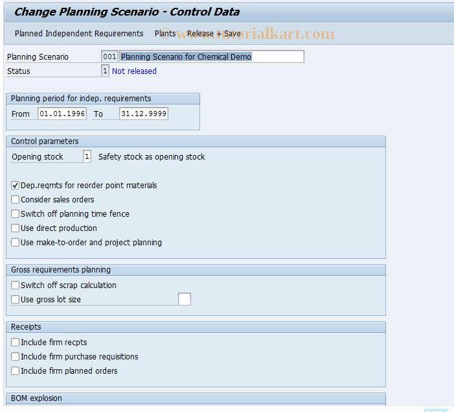Viewport: 454px width, 412px height.
Task: Check Include firm purchase requisitions
Action: click(16, 357)
